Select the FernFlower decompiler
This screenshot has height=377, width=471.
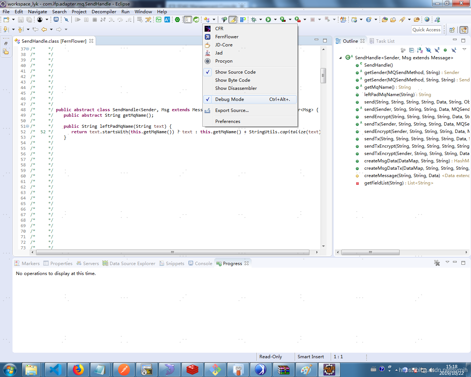tap(227, 36)
